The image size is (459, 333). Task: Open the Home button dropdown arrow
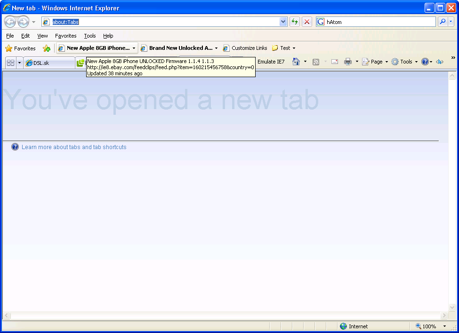(x=305, y=62)
